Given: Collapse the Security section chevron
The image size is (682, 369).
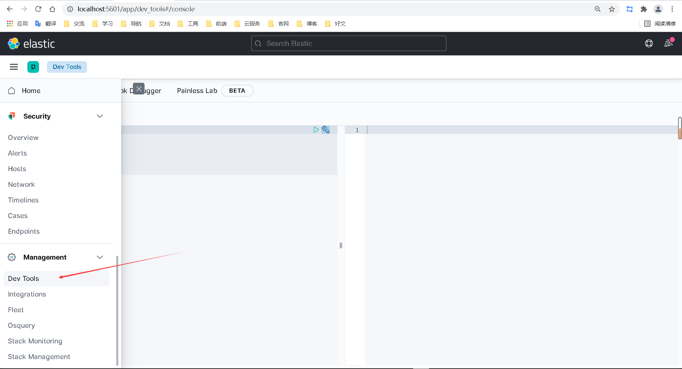Looking at the screenshot, I should point(100,116).
